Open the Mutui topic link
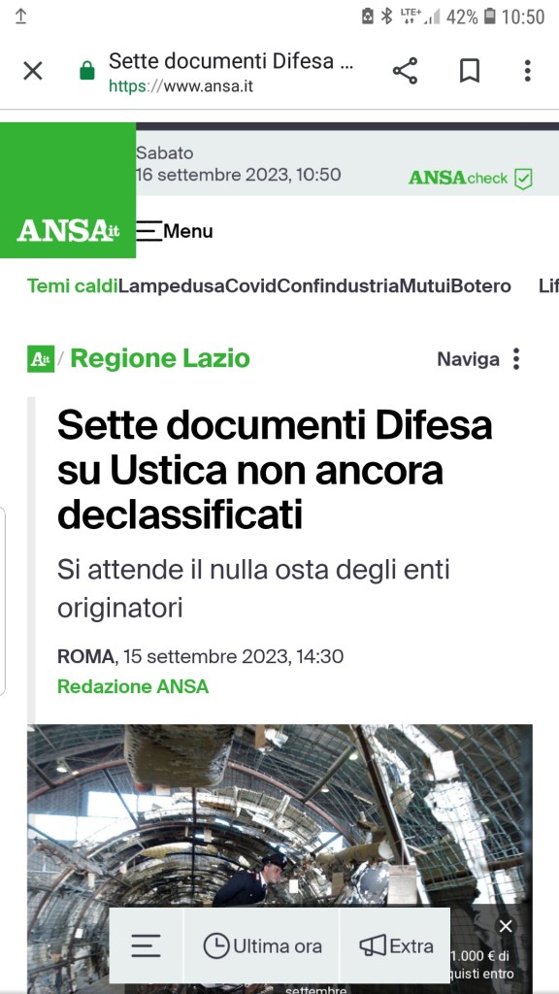 click(x=425, y=286)
